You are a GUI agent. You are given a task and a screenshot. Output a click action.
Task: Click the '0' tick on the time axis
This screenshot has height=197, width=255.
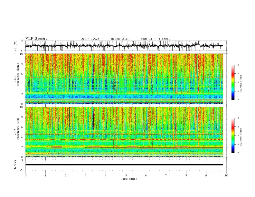25,175
